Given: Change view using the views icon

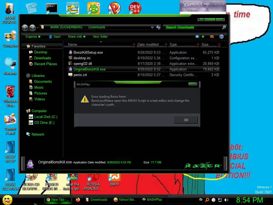Looking at the screenshot, I should pyautogui.click(x=197, y=37).
